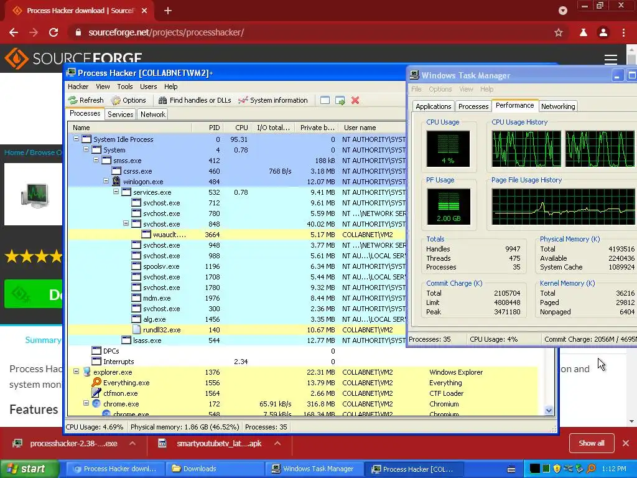The width and height of the screenshot is (637, 478).
Task: Sort by CPU column header
Action: point(237,128)
